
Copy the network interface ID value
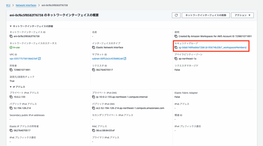[x=11, y=36]
